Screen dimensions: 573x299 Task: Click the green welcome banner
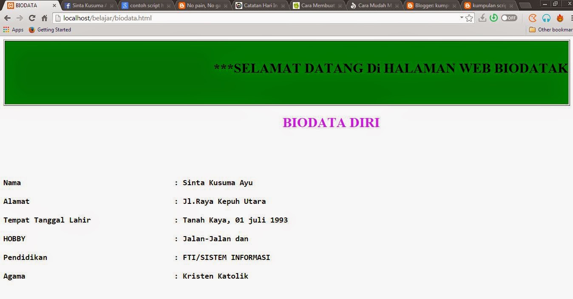[286, 72]
